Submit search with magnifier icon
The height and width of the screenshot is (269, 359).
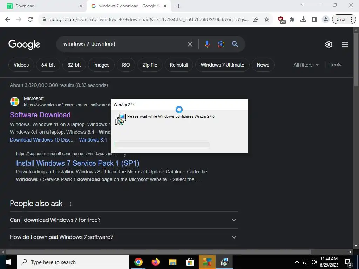(235, 44)
